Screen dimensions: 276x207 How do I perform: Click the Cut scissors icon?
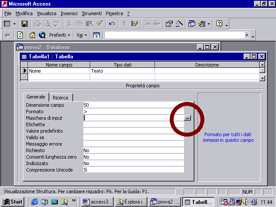click(x=70, y=24)
